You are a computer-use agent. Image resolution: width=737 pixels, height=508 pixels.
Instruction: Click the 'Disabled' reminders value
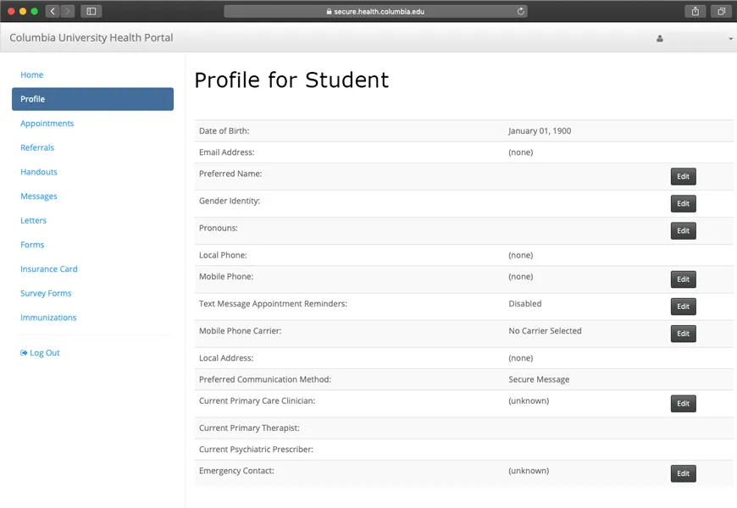coord(525,304)
